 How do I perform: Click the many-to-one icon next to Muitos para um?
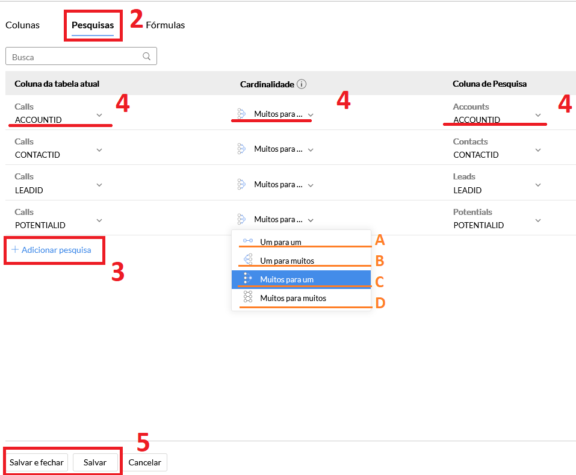tap(248, 278)
